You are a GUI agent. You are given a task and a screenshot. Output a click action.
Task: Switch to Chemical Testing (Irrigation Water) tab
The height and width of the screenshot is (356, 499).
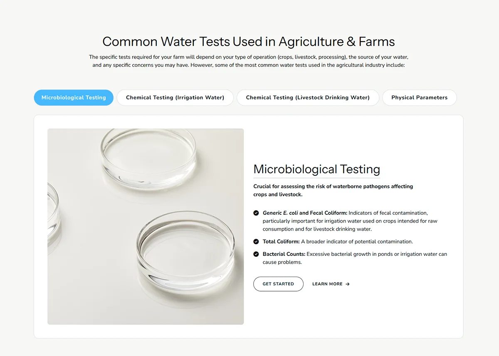click(x=175, y=98)
